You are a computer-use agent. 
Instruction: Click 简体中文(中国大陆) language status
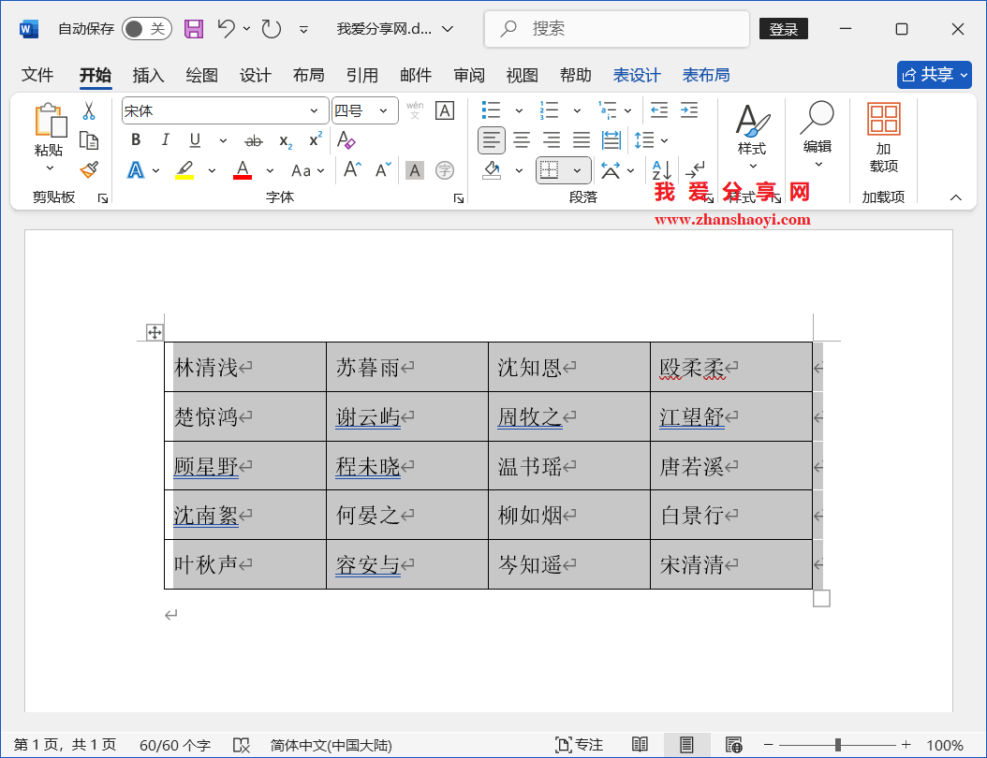[331, 746]
